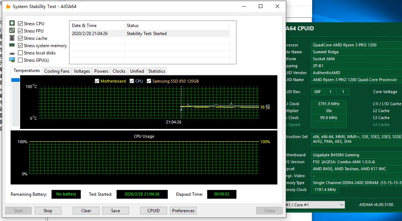Minimize the System Stability Test window
The height and width of the screenshot is (221, 402).
(244, 6)
